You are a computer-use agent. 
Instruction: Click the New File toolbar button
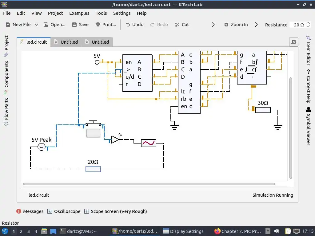pos(18,25)
